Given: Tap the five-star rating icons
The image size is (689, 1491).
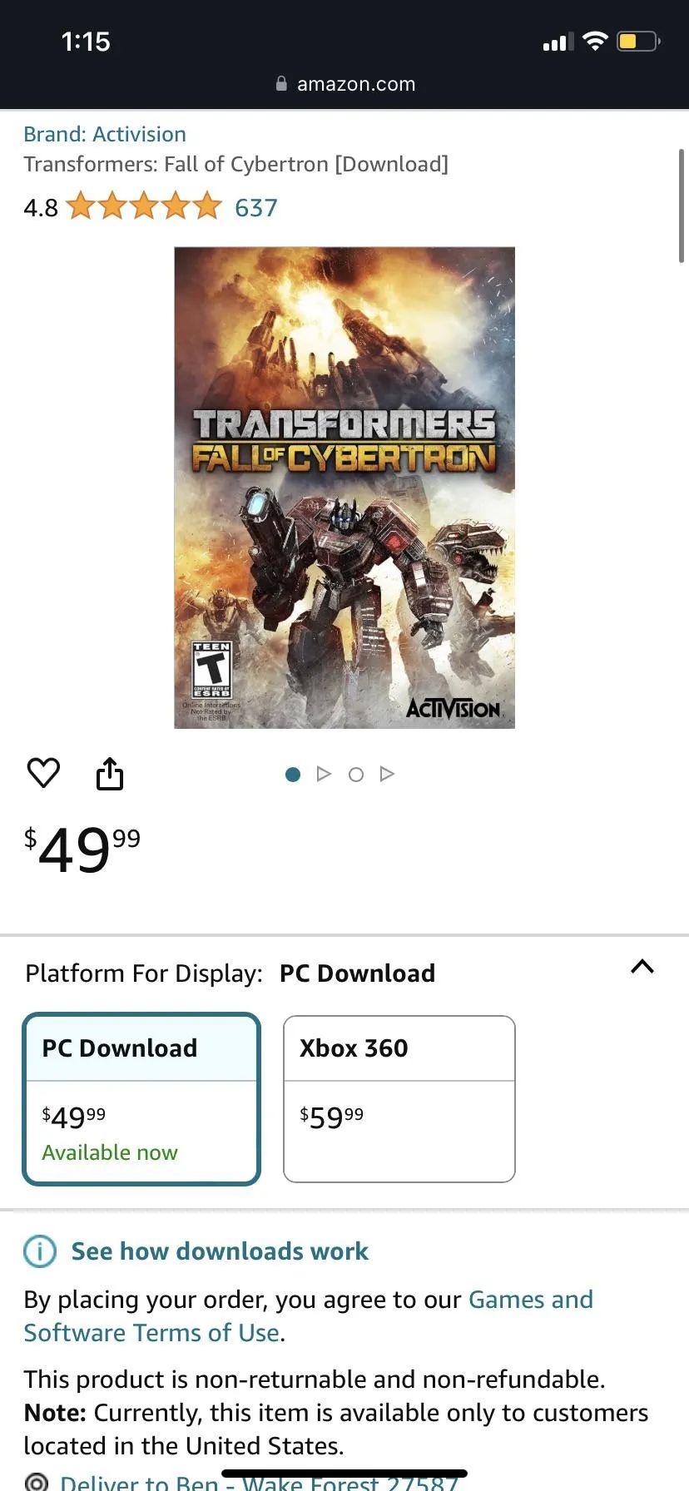Looking at the screenshot, I should 144,206.
